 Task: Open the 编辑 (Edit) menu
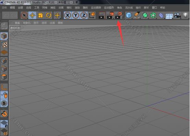[12, 7]
